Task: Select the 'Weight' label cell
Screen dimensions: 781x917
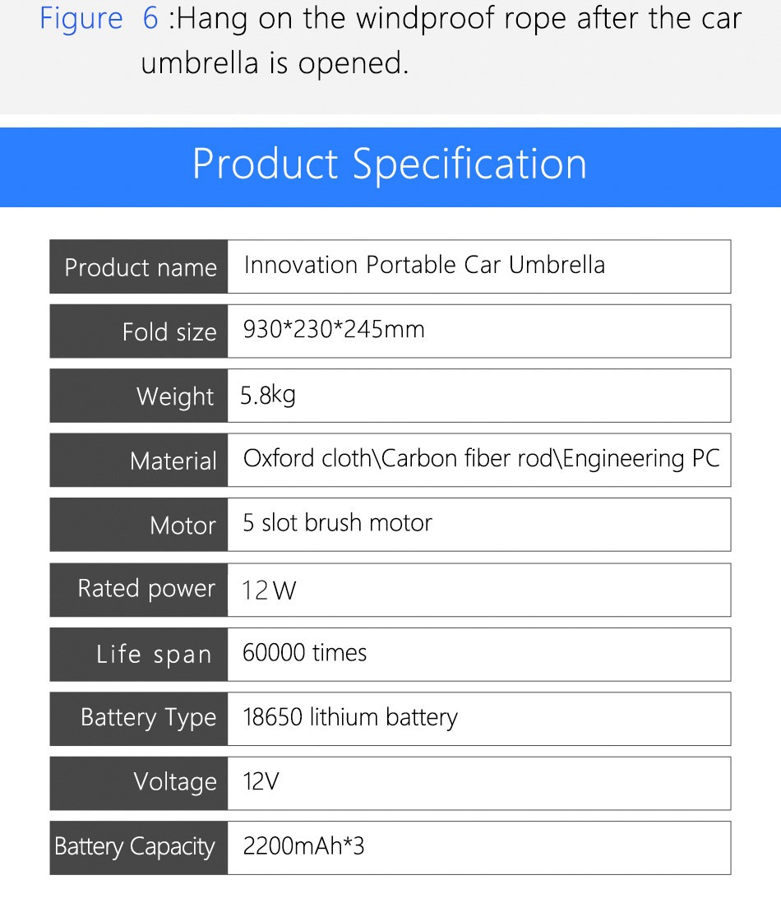Action: [139, 396]
